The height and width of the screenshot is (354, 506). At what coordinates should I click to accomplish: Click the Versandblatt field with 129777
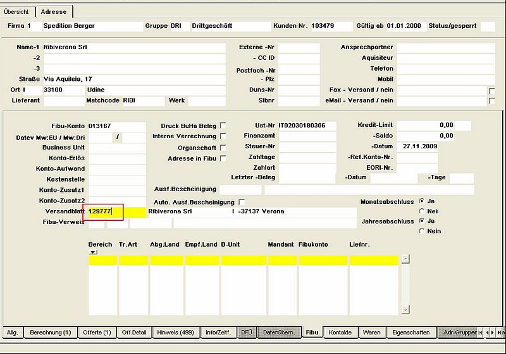coord(117,212)
